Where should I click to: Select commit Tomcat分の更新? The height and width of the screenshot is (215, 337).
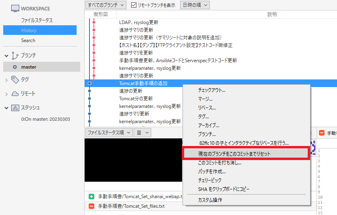coord(136,99)
